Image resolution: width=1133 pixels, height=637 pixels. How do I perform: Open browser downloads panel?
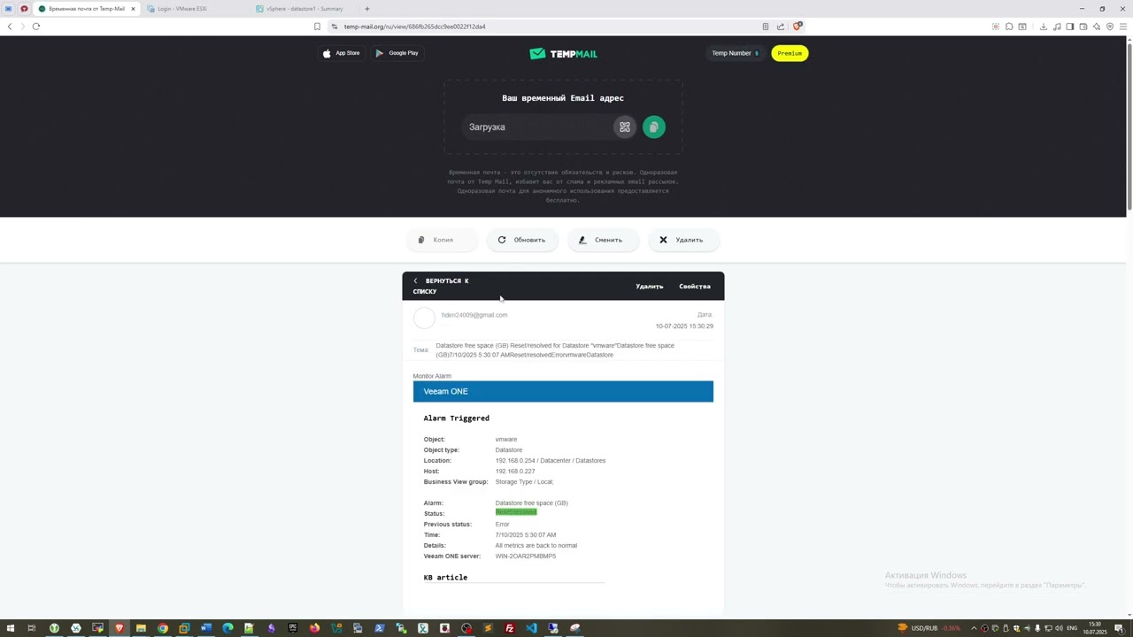tap(1044, 27)
